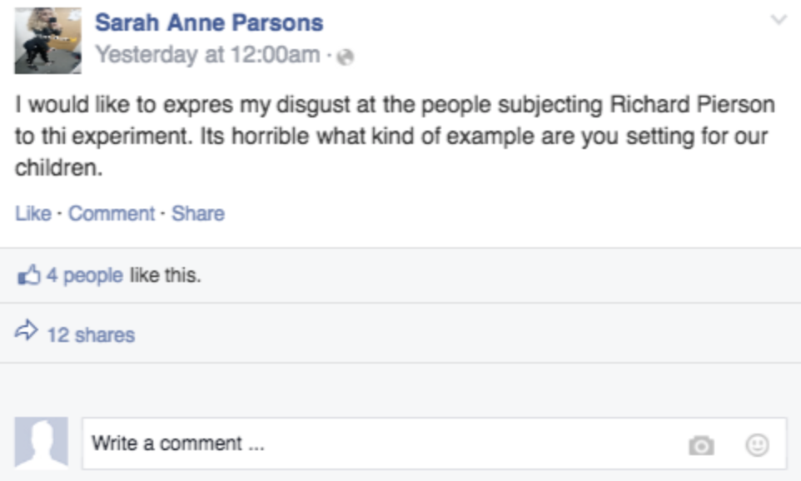Click the thumbs-up icon beside 4 people
The height and width of the screenshot is (481, 801).
point(28,275)
